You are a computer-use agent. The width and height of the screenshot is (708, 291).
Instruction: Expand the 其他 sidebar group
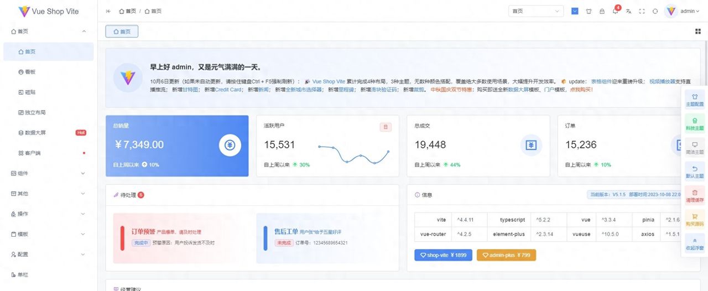(x=49, y=194)
